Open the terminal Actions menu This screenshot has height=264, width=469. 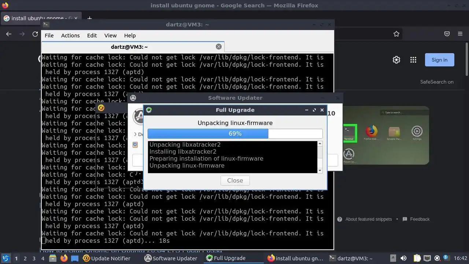[70, 36]
